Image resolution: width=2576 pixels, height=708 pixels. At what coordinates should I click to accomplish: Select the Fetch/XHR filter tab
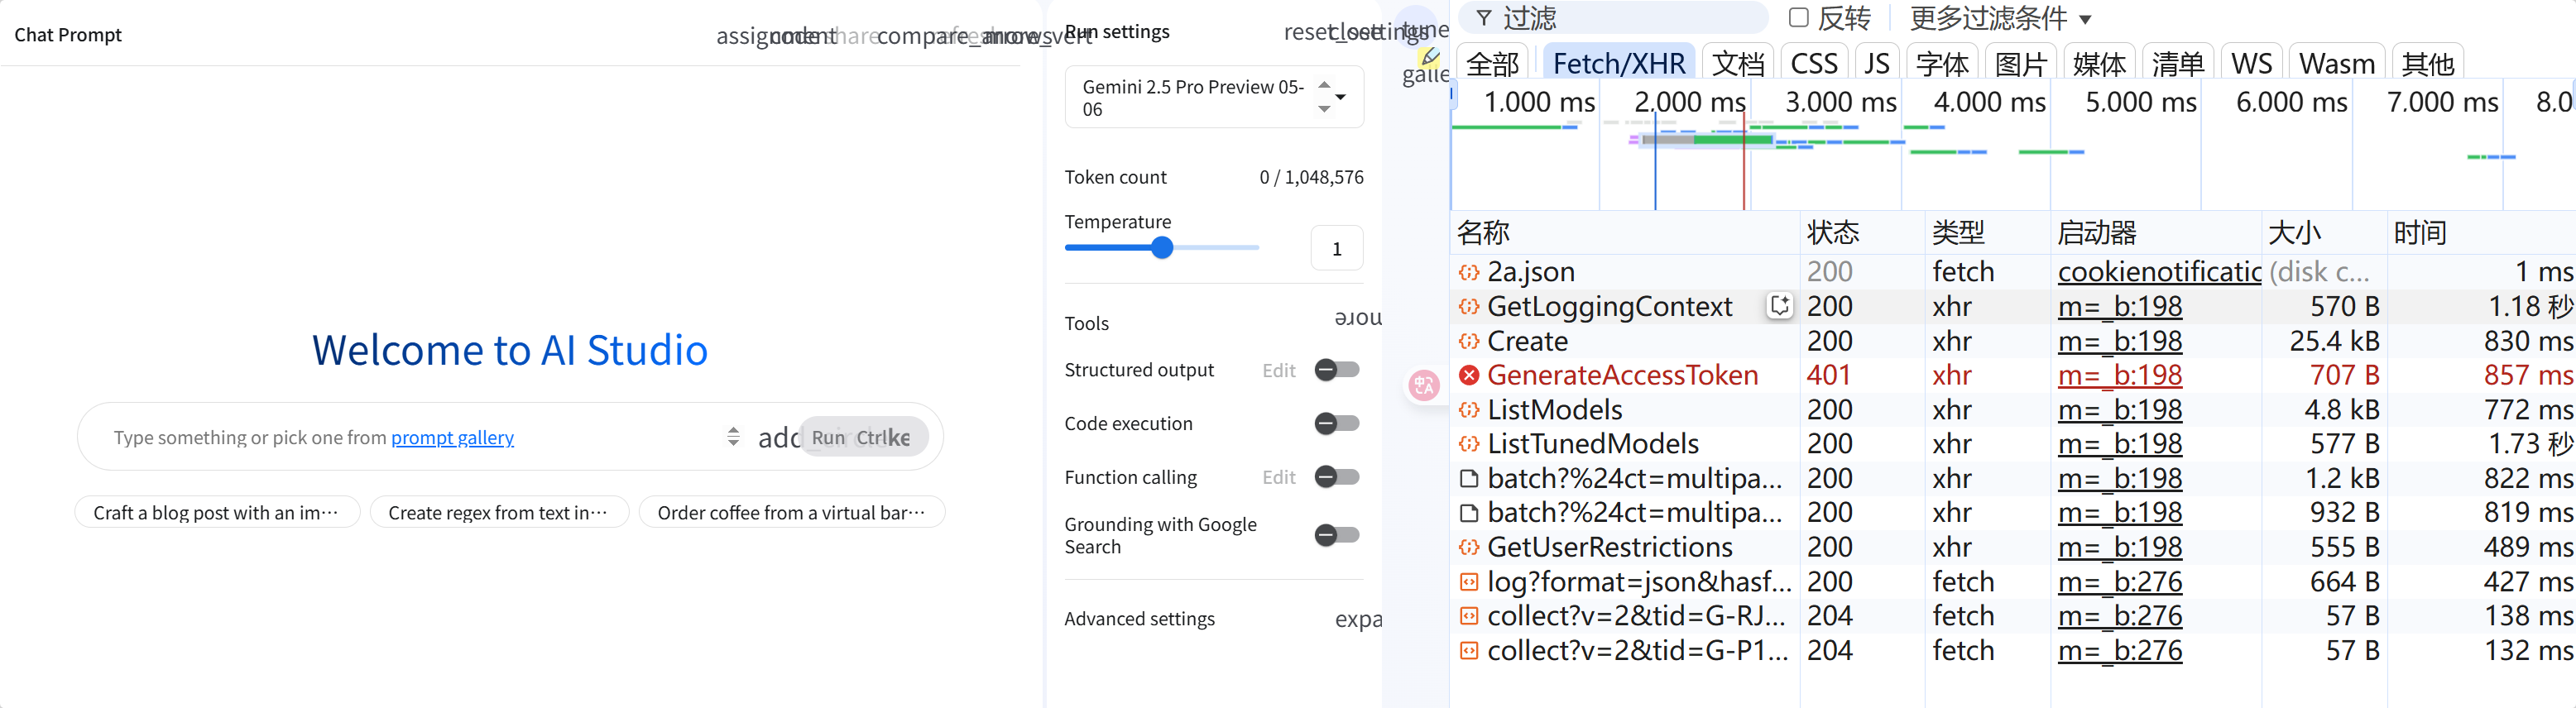tap(1618, 63)
